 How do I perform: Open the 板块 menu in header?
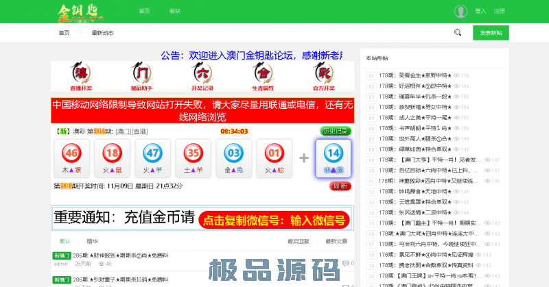tap(175, 12)
